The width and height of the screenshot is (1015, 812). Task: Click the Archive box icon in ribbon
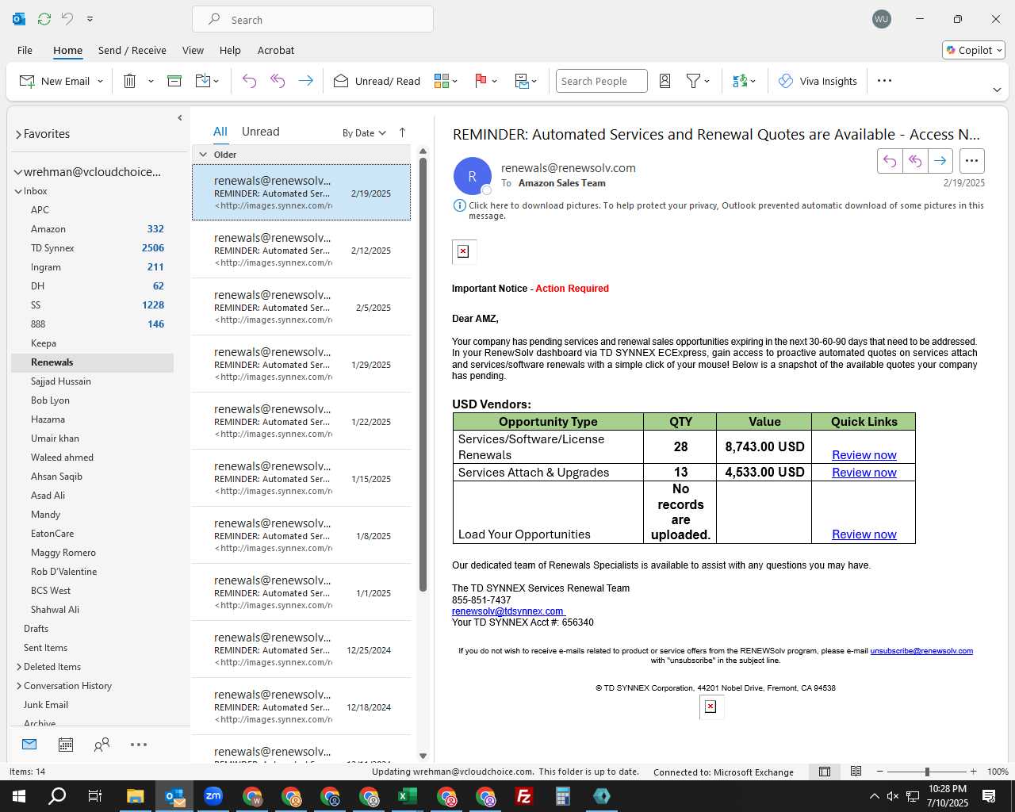(174, 81)
